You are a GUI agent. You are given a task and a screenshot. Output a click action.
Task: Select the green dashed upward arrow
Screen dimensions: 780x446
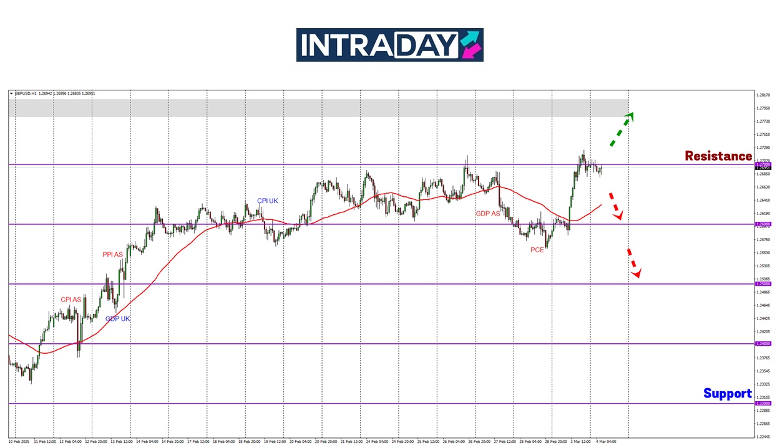point(622,130)
